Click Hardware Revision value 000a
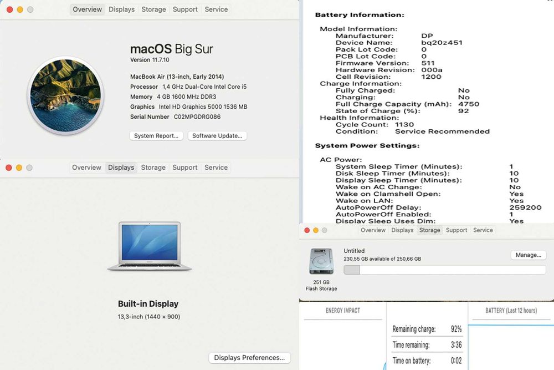The height and width of the screenshot is (370, 554). coord(432,70)
